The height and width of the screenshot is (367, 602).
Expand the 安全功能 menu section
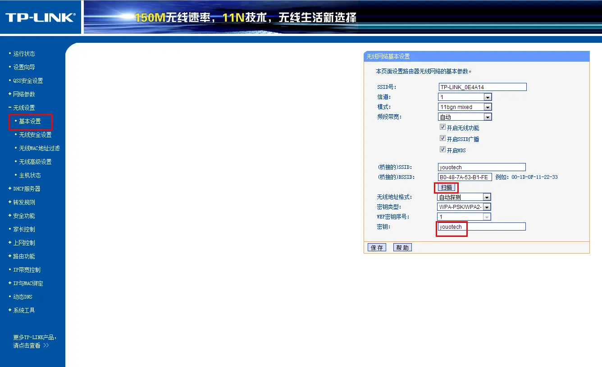(x=24, y=216)
